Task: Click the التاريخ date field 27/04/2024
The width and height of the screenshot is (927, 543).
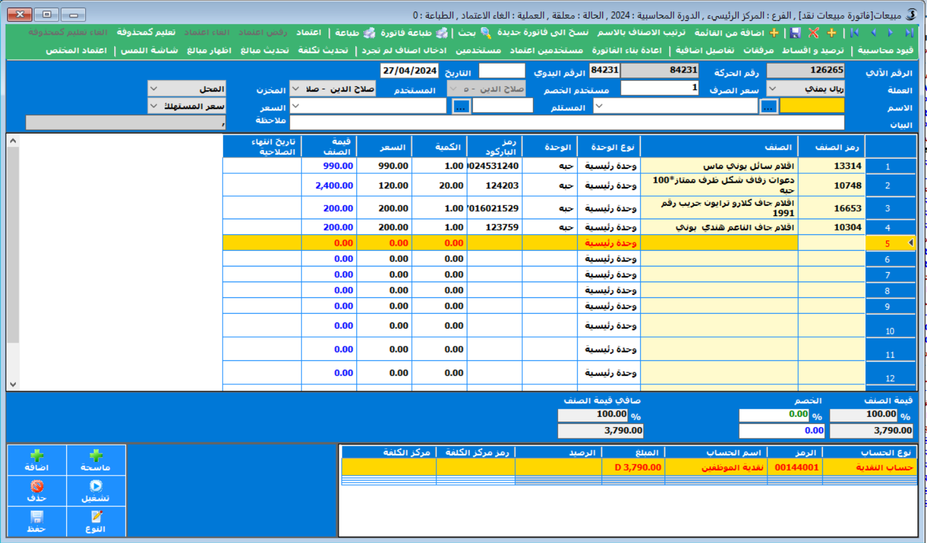Action: [410, 71]
